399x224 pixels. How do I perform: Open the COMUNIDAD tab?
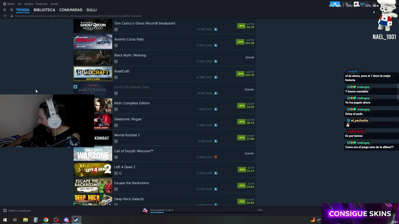pos(71,10)
